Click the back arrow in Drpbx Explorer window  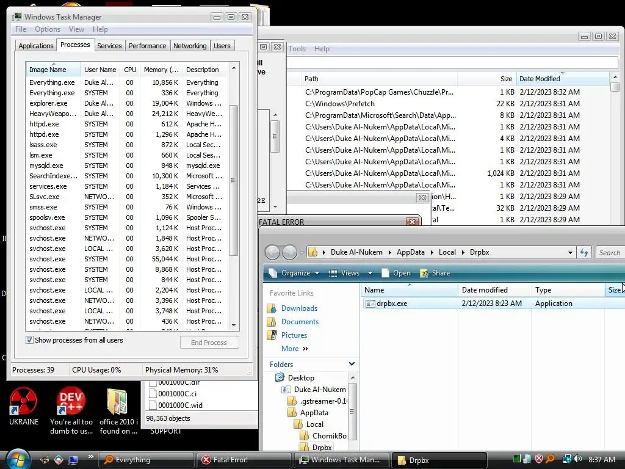273,252
